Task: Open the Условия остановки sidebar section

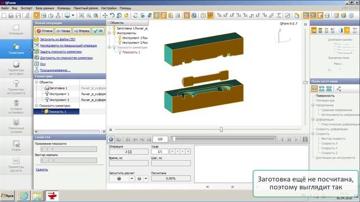Action: tap(16, 107)
